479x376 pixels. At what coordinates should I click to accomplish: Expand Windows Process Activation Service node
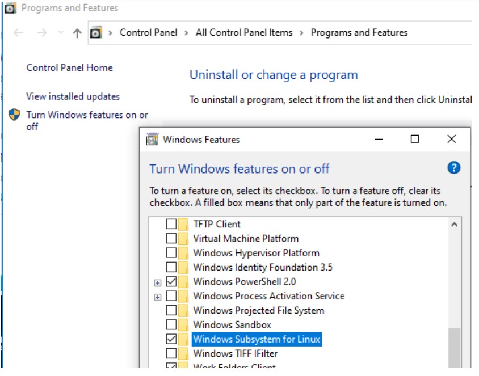point(157,297)
